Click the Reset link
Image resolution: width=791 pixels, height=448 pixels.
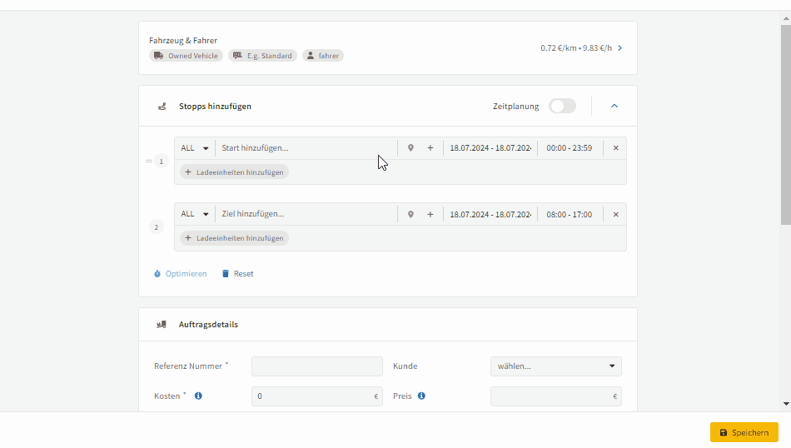pyautogui.click(x=237, y=273)
